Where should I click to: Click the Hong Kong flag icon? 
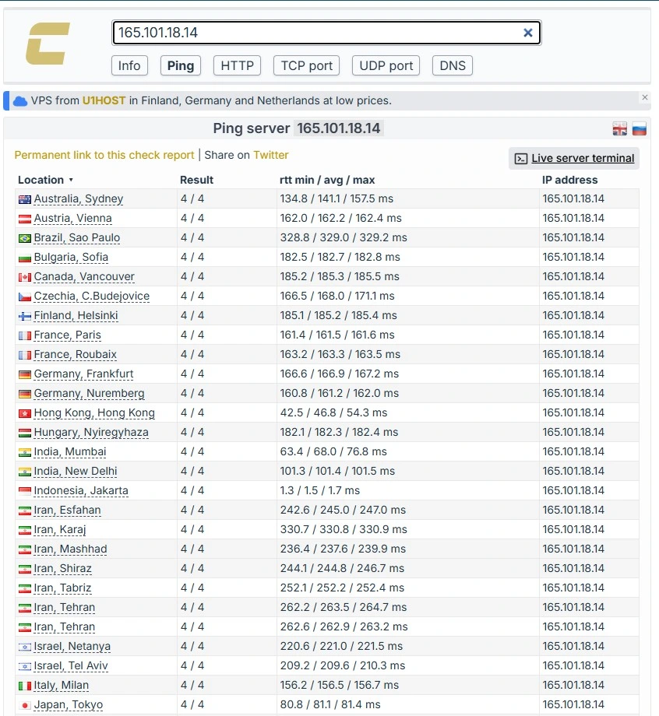tap(25, 414)
